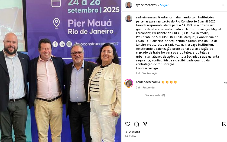Image resolution: width=227 pixels, height=142 pixels.
Task: Click the 2 d comment timestamp
Action: 138,88
